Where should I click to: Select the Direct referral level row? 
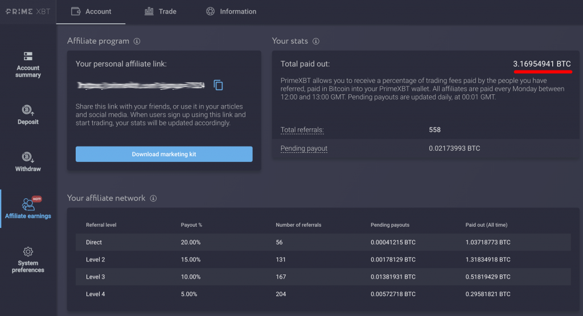tap(323, 242)
